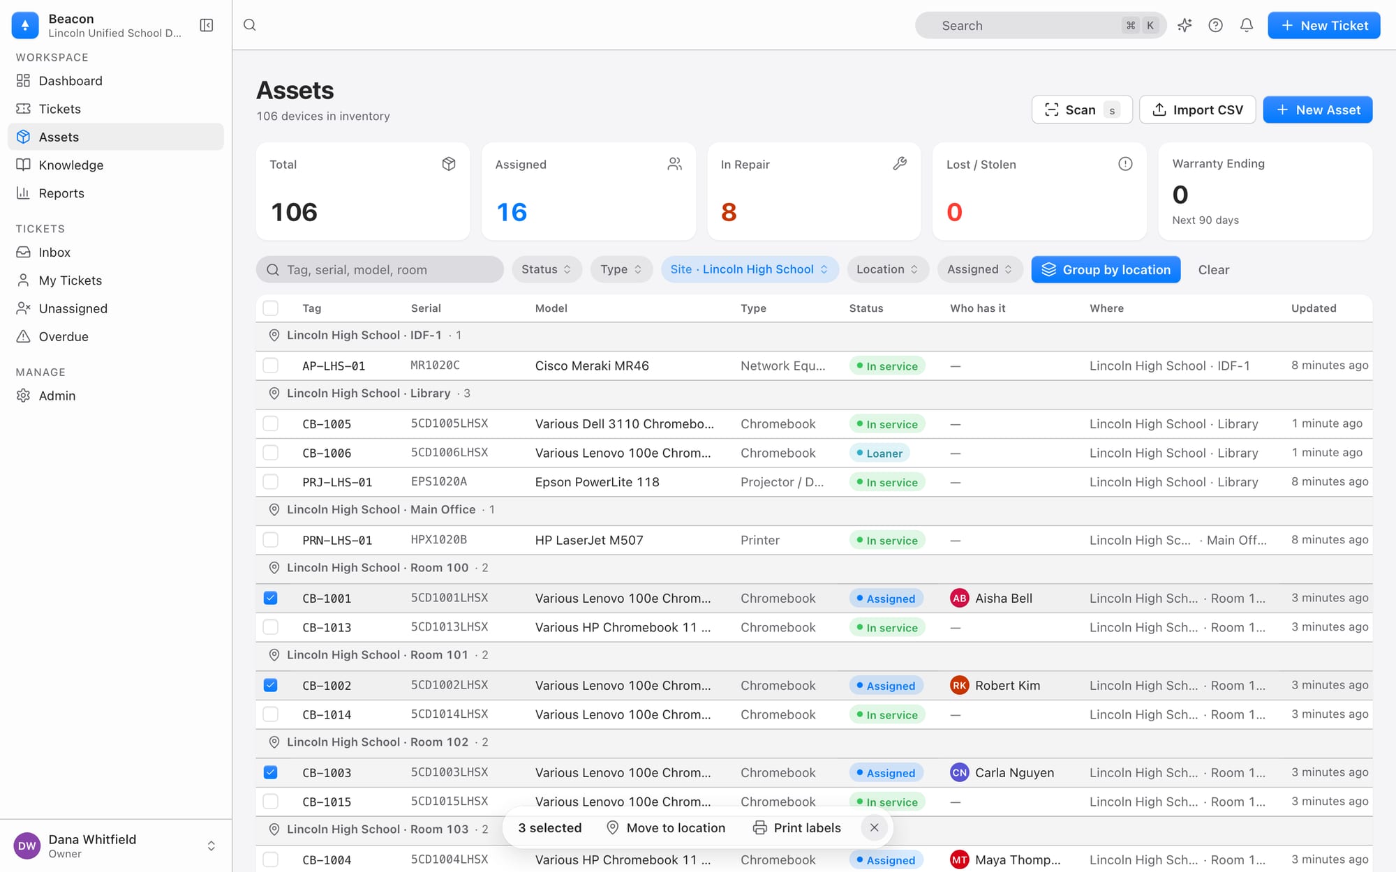Click the pin icon for IDF-1 group

[x=274, y=336]
